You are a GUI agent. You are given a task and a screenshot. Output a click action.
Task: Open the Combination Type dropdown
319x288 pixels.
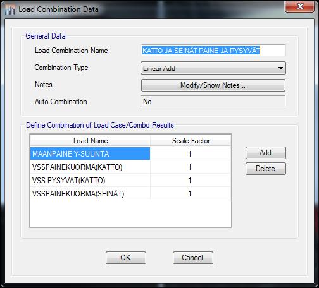213,68
